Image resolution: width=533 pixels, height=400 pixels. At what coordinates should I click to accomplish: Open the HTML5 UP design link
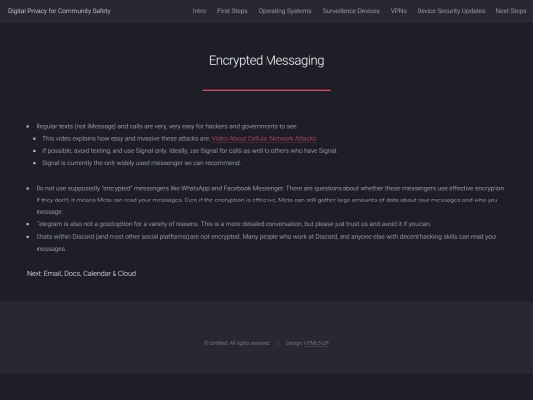(316, 343)
